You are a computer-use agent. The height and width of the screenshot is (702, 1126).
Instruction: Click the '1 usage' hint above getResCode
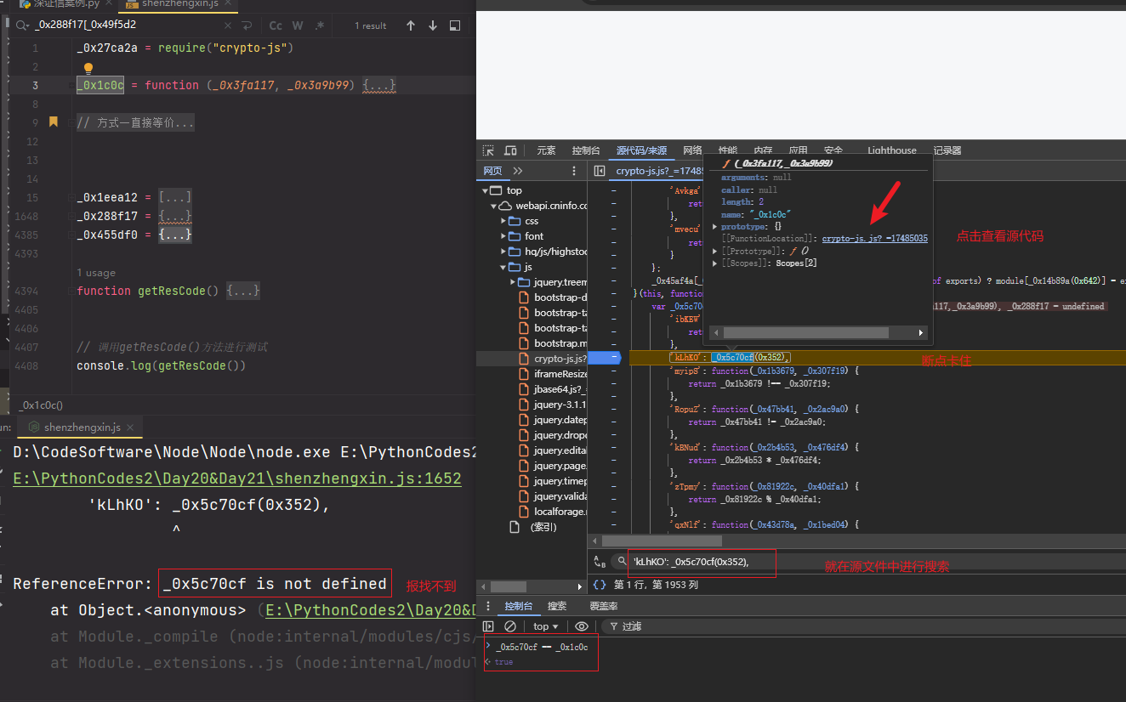pyautogui.click(x=96, y=273)
